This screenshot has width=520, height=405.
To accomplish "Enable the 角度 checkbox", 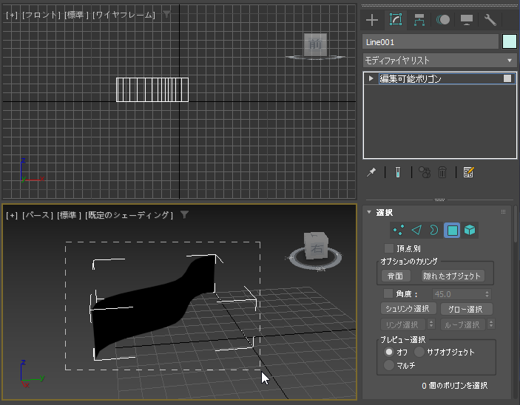I will [389, 294].
